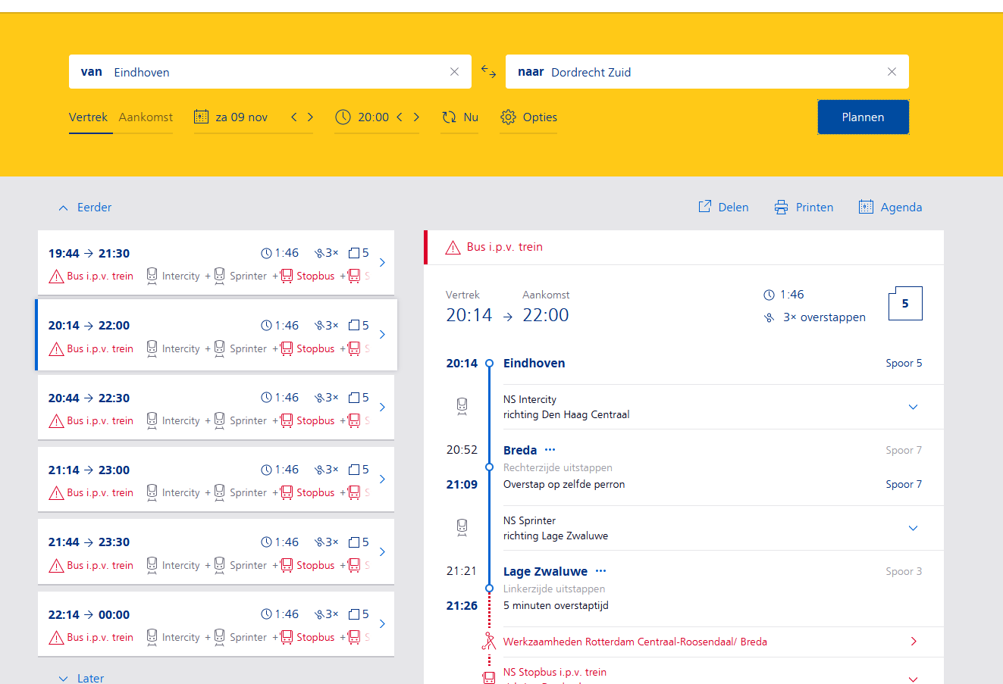1003x684 pixels.
Task: Click the Breda station name
Action: coord(520,450)
